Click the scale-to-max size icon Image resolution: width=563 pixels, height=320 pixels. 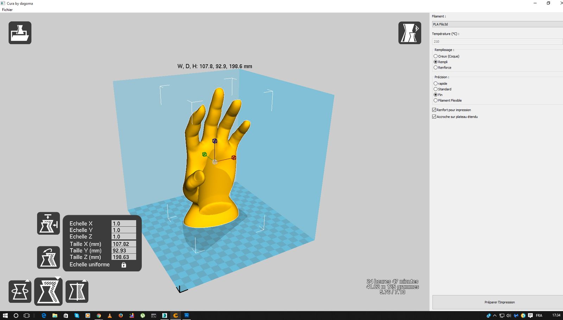coord(49,223)
